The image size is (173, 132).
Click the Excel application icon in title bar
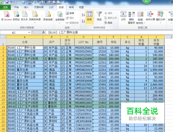pyautogui.click(x=2, y=2)
